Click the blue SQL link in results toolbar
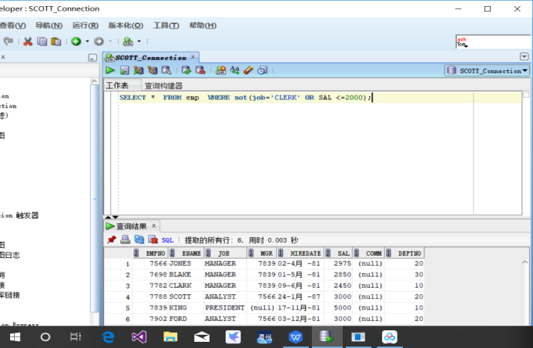533x348 pixels. (168, 240)
